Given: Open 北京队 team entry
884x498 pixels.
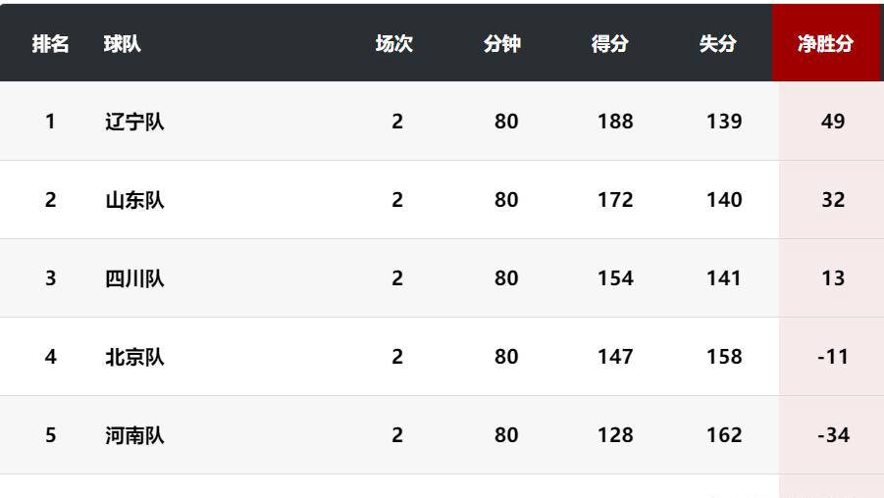Looking at the screenshot, I should click(x=134, y=357).
